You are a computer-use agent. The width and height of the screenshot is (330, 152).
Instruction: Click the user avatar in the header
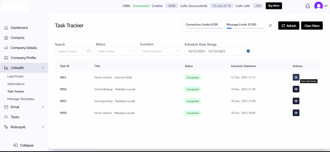tap(318, 6)
